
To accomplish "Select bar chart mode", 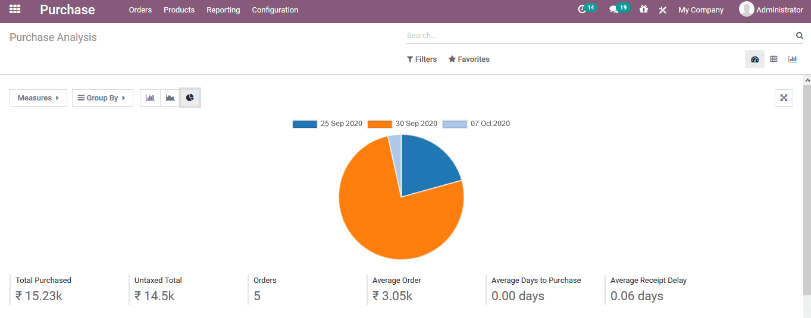I will point(150,98).
